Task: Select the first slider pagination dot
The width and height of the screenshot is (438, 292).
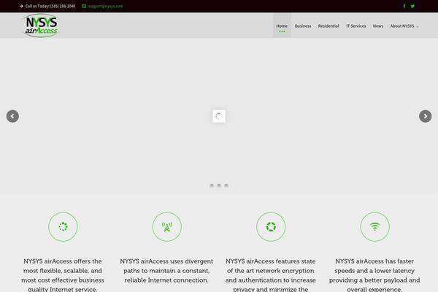Action: point(212,185)
